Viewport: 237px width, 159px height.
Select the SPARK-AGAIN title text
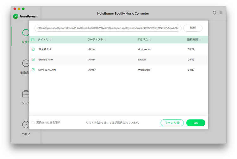[x=47, y=70]
